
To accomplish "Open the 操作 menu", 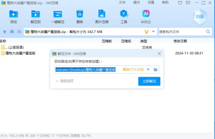I will pos(136,2).
